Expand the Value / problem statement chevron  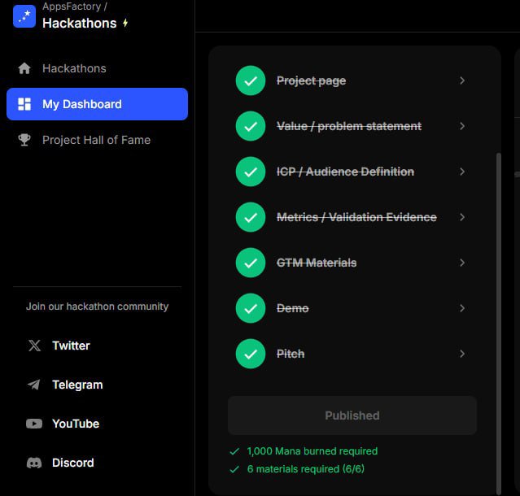tap(462, 126)
